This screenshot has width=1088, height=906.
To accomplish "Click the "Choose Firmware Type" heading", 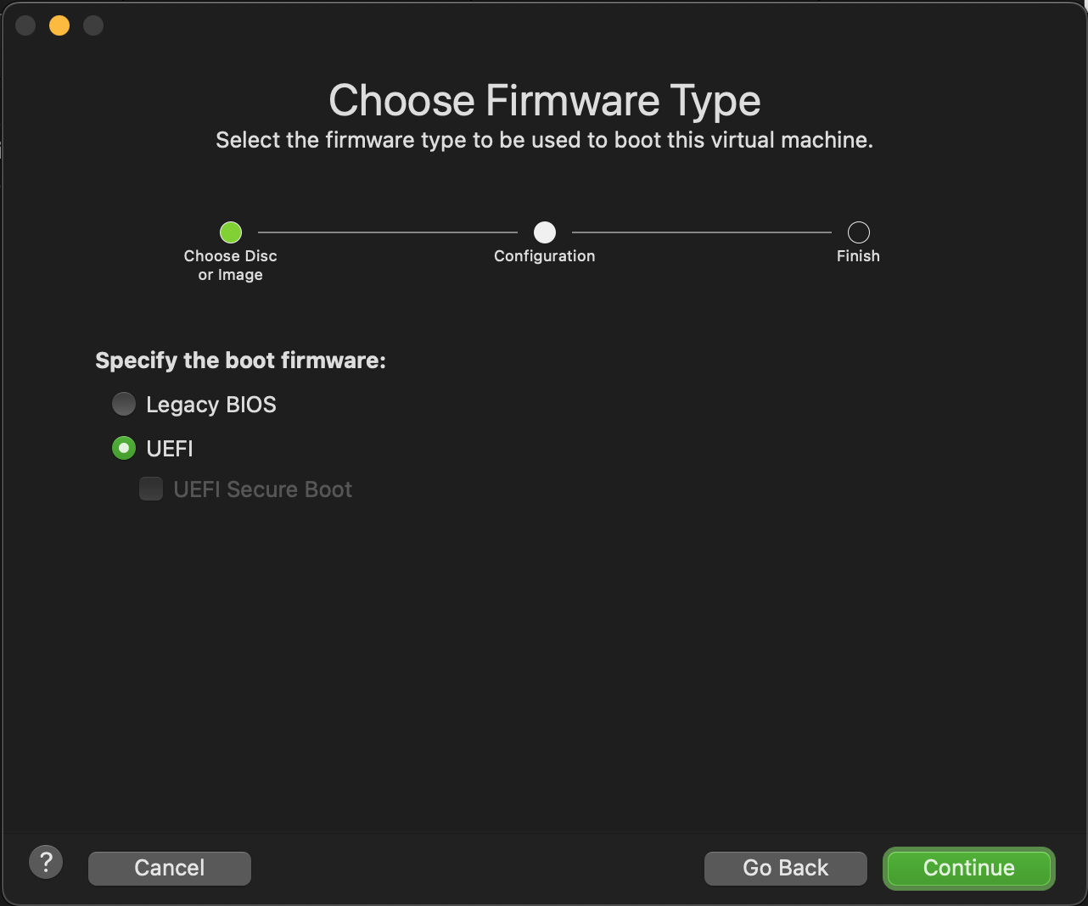I will 544,101.
